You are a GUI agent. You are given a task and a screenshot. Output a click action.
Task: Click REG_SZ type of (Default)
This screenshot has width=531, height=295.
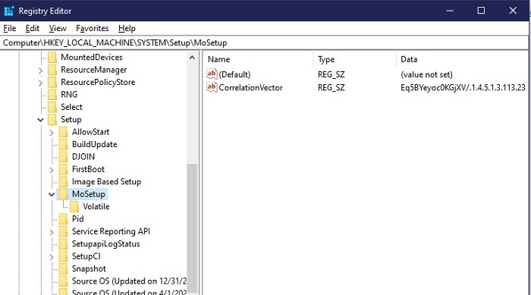(331, 74)
